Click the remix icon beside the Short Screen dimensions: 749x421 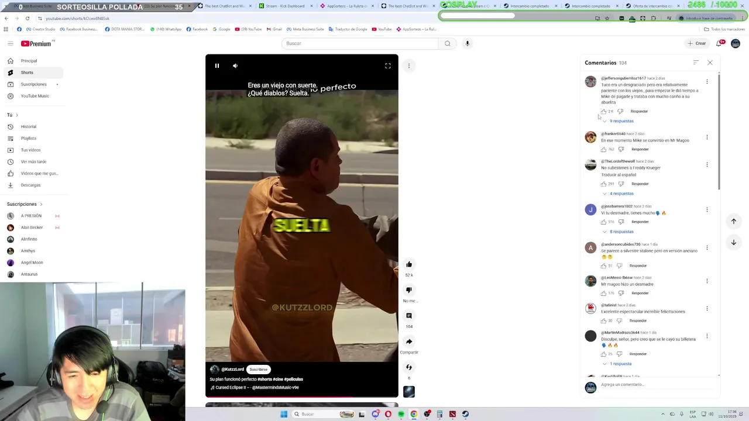point(409,367)
